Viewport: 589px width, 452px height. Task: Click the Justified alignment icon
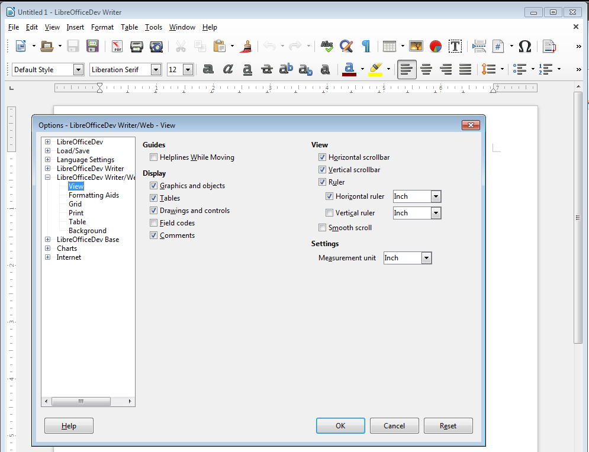(x=465, y=69)
